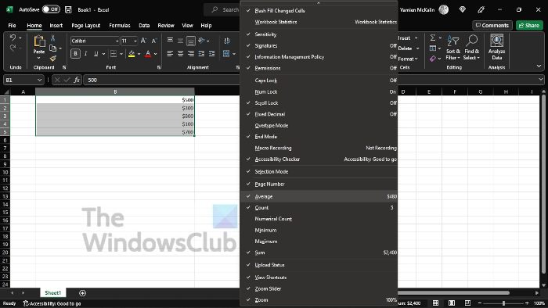Switch to Page Layout view in the status bar

click(x=452, y=303)
